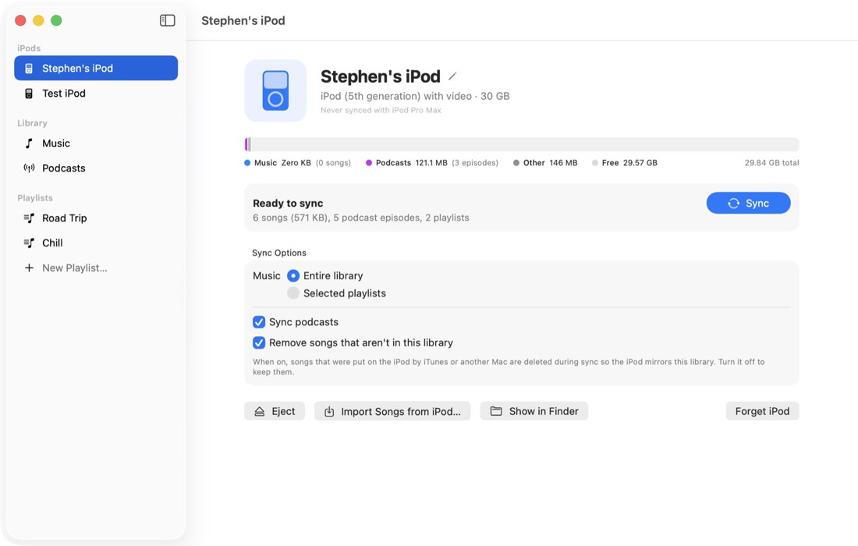The width and height of the screenshot is (858, 546).
Task: Click the yellow minimize window button
Action: tap(38, 21)
